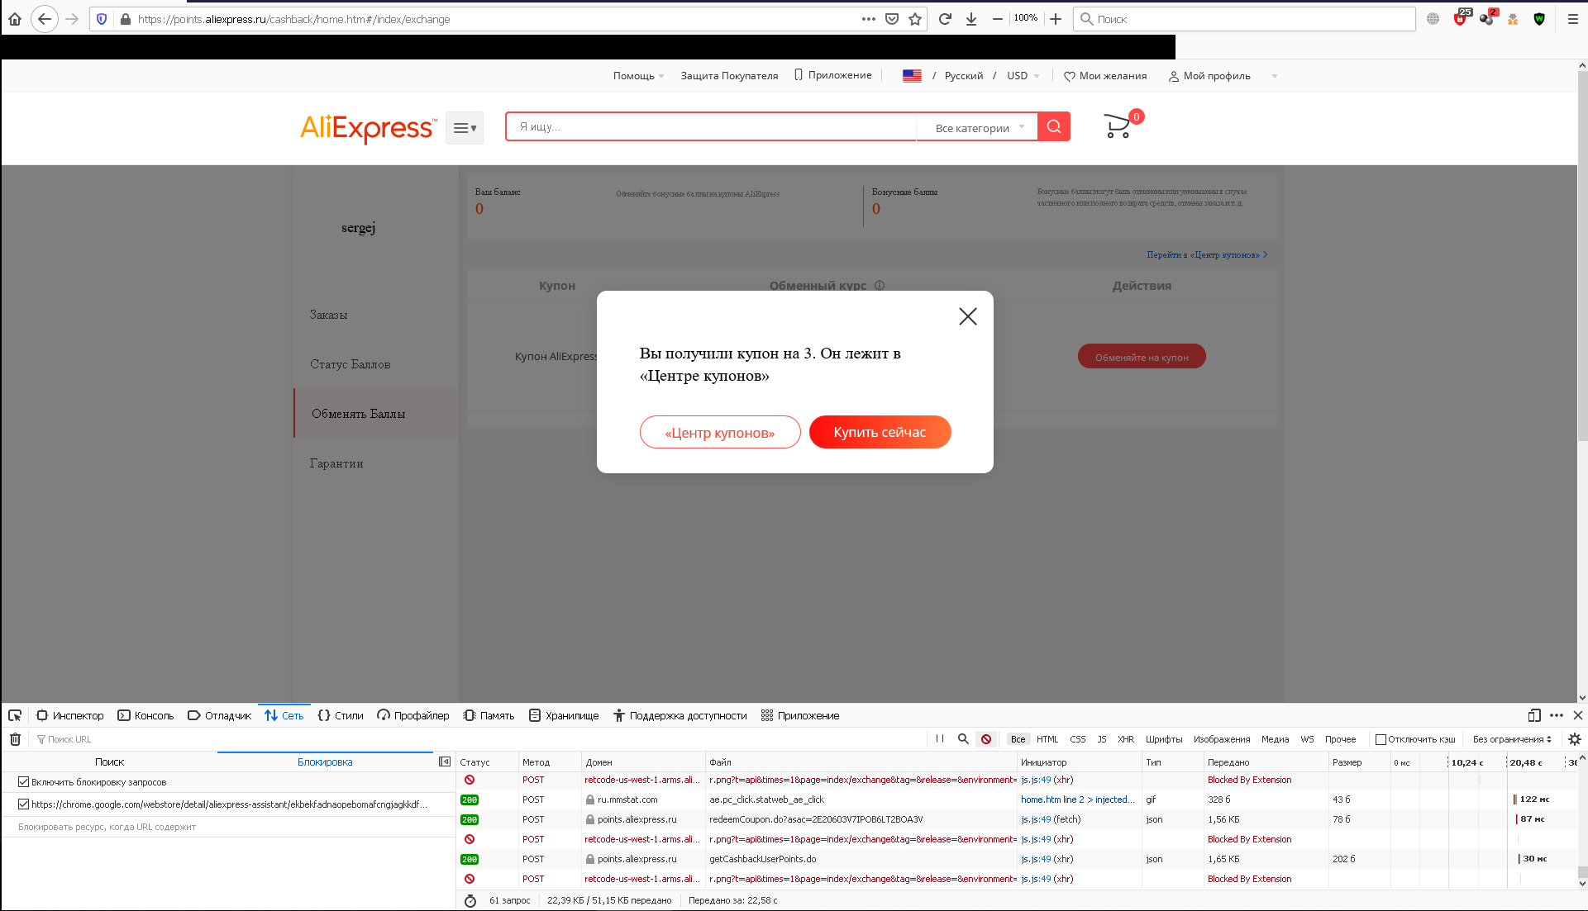
Task: Open the Мои желания link
Action: click(x=1105, y=76)
